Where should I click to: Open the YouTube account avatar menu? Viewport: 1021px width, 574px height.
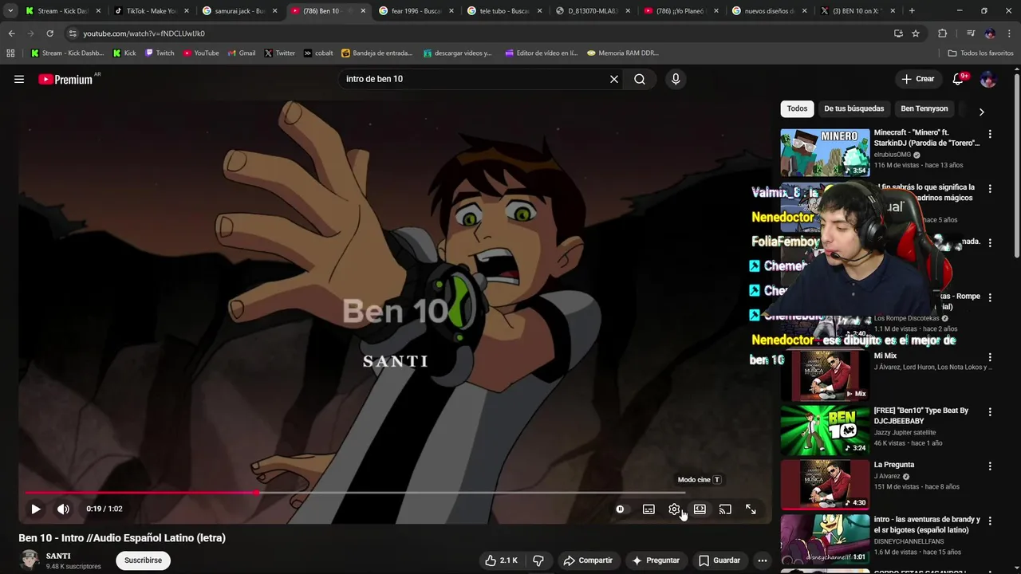[987, 79]
